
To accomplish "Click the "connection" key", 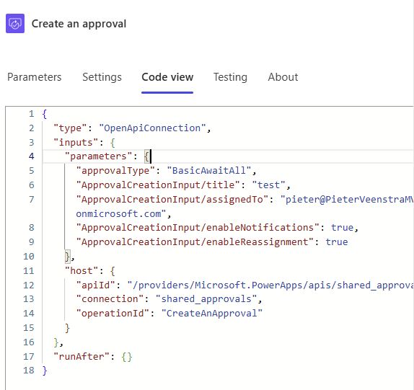I will pyautogui.click(x=110, y=299).
